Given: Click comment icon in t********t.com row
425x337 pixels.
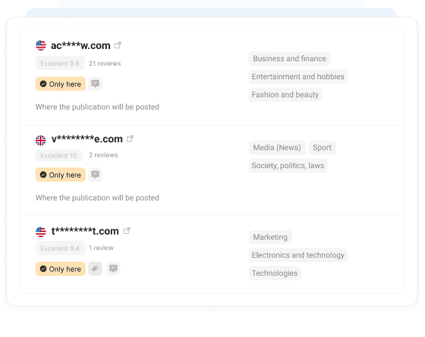Looking at the screenshot, I should (x=113, y=269).
